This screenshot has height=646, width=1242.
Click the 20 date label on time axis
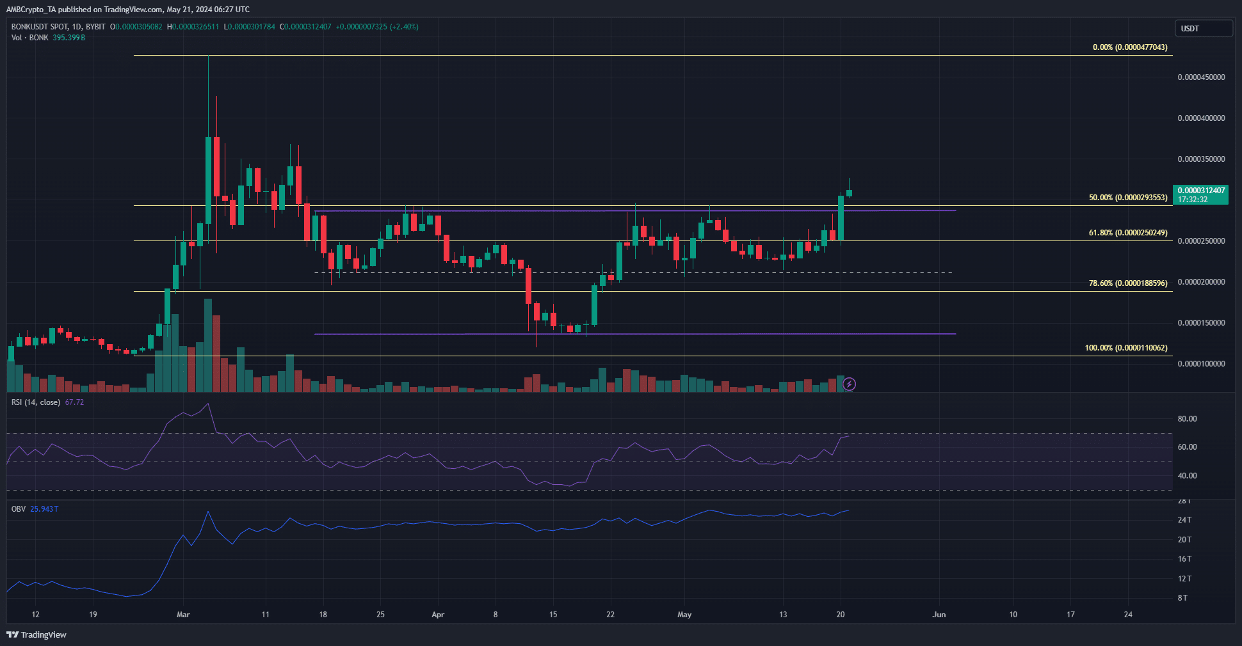point(841,615)
